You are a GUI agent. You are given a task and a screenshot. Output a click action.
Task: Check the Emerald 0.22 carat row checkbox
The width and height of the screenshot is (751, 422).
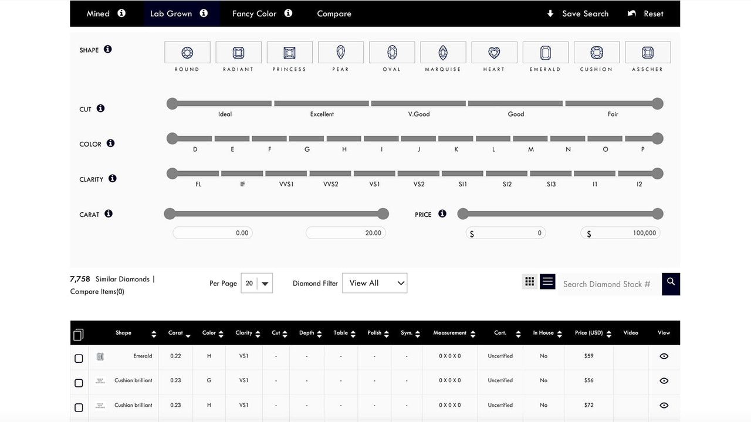tap(79, 358)
